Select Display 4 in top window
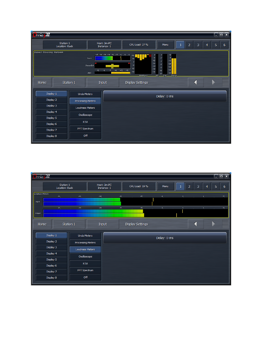Image resolution: width=262 pixels, height=339 pixels. pyautogui.click(x=52, y=112)
